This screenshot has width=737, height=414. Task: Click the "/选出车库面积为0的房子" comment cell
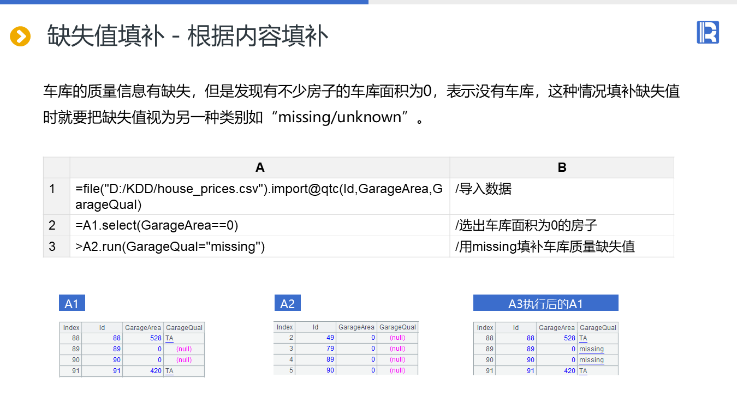click(x=561, y=225)
